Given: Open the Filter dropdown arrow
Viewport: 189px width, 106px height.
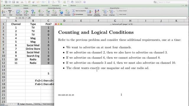Looking at the screenshot, I should click(13, 12).
